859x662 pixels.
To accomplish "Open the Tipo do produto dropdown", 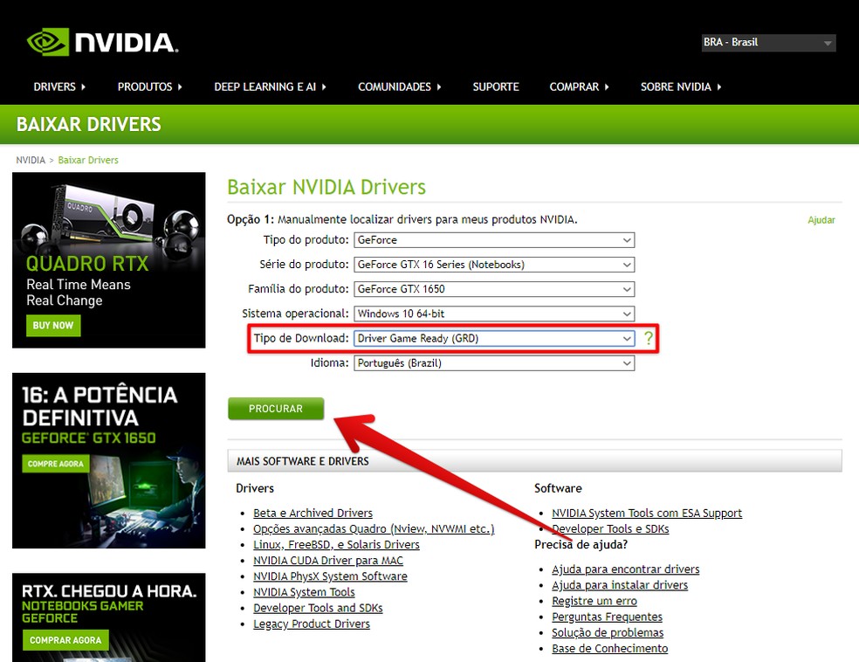I will click(494, 240).
